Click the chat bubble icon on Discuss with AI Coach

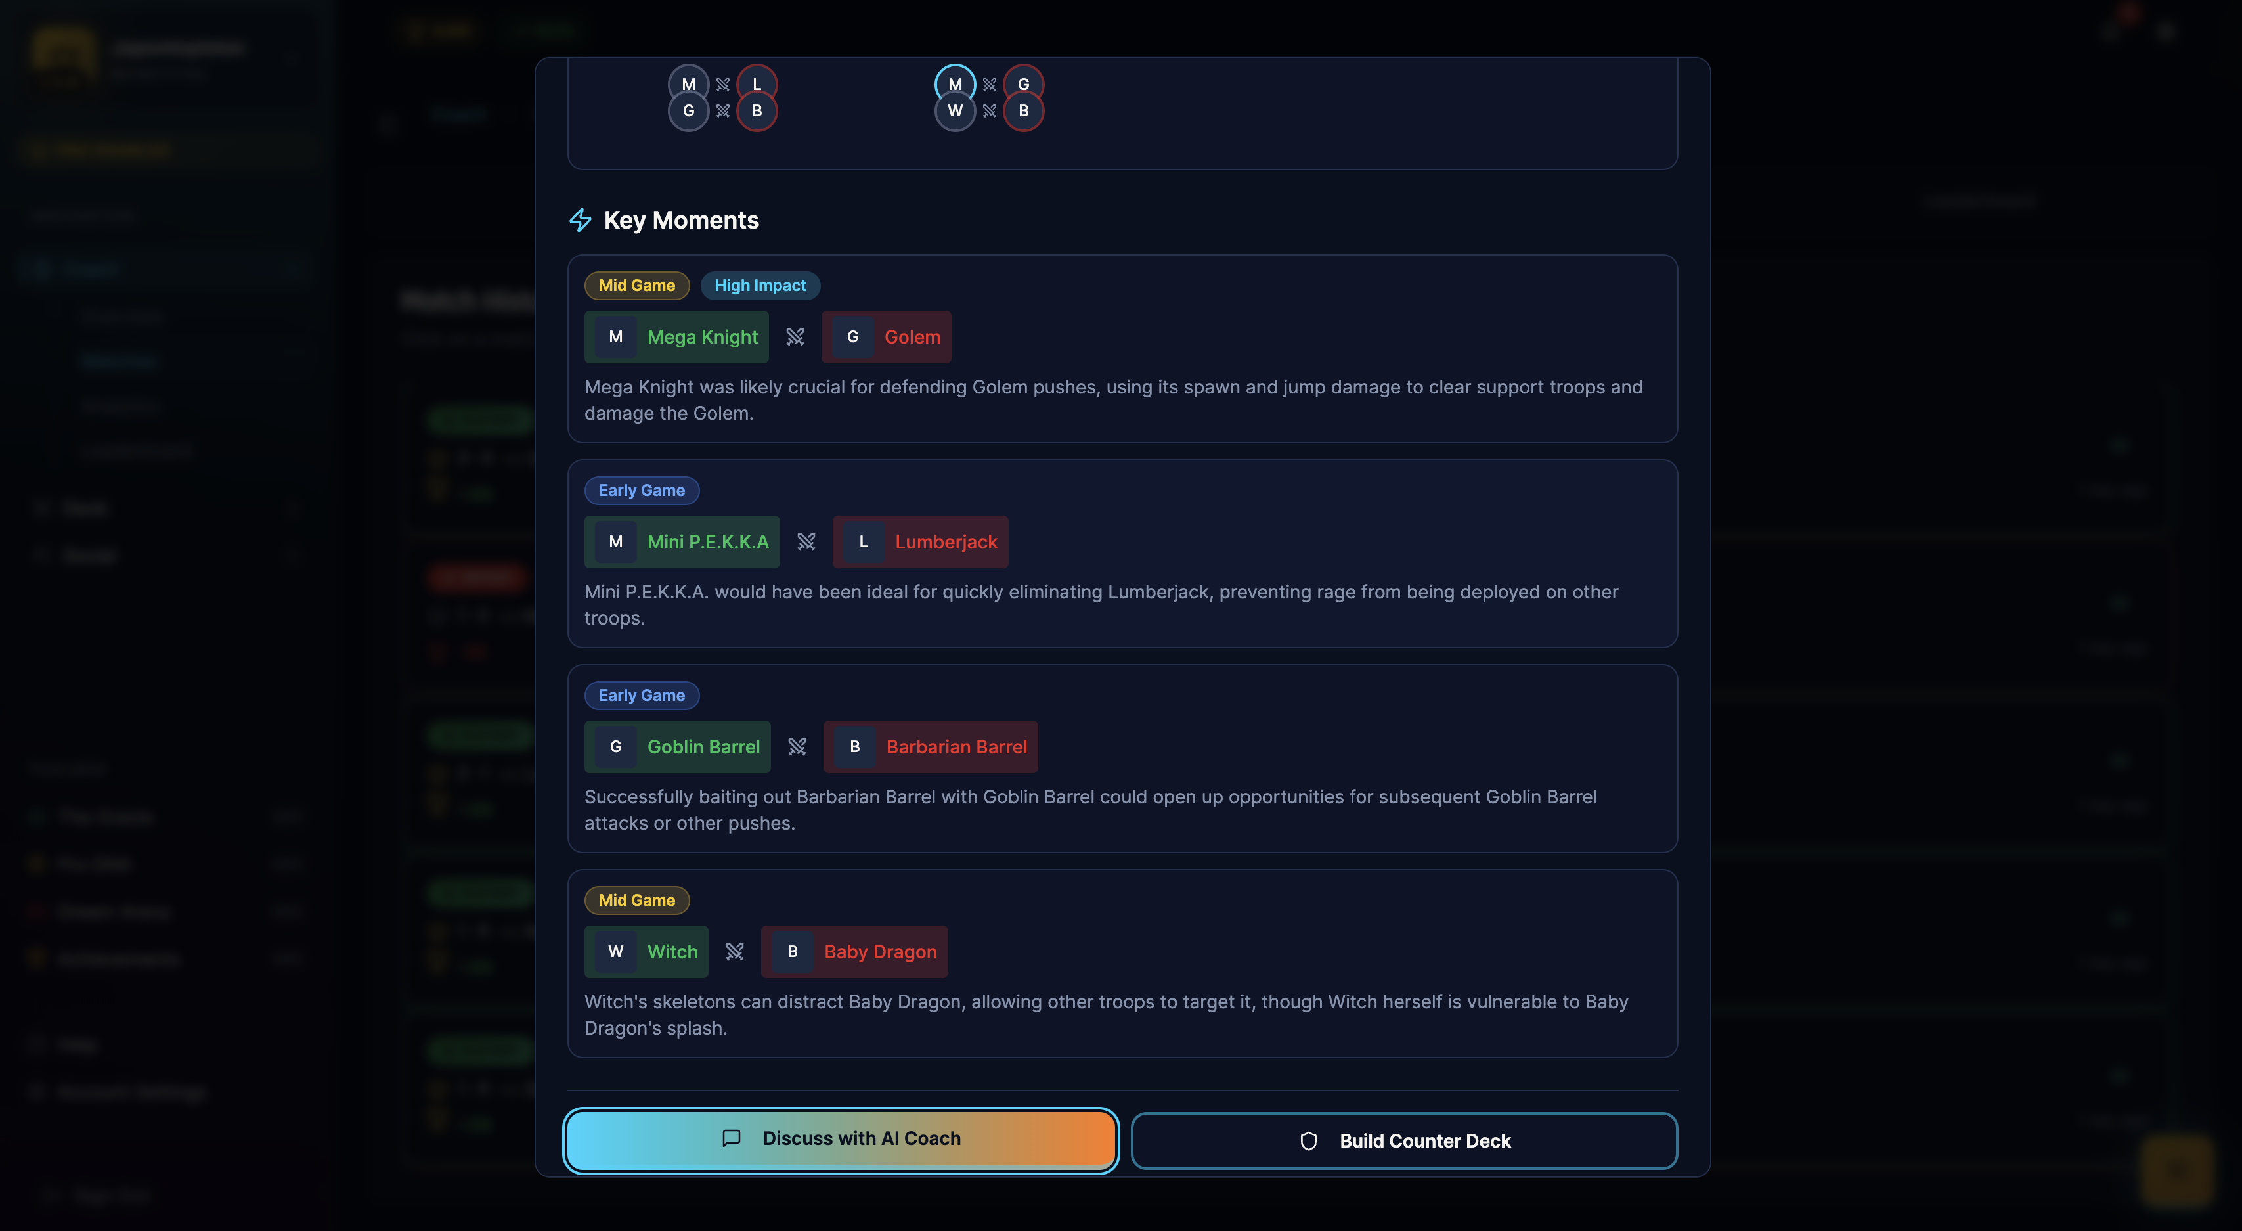click(731, 1138)
